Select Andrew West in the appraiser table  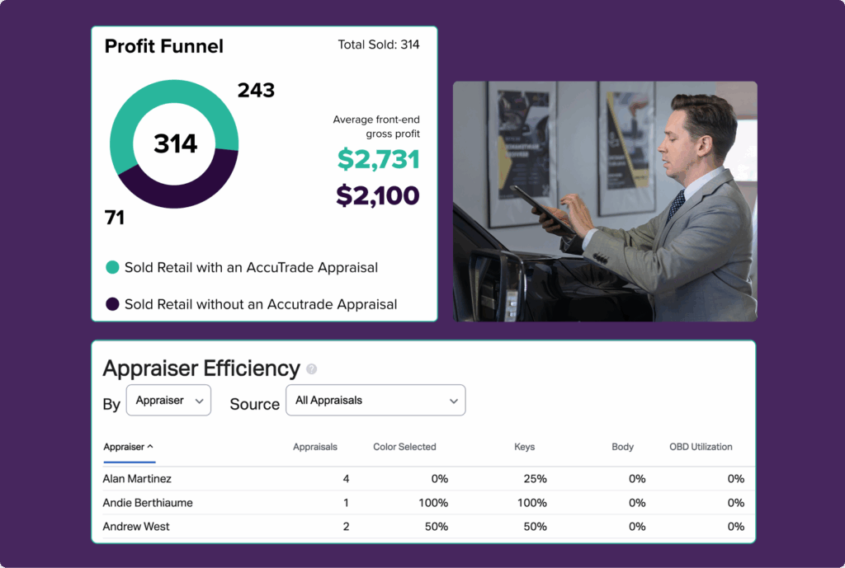135,526
